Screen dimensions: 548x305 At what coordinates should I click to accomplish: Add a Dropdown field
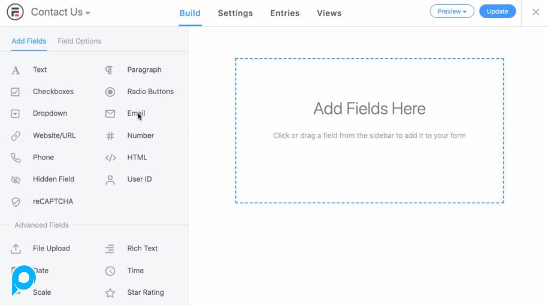(50, 113)
